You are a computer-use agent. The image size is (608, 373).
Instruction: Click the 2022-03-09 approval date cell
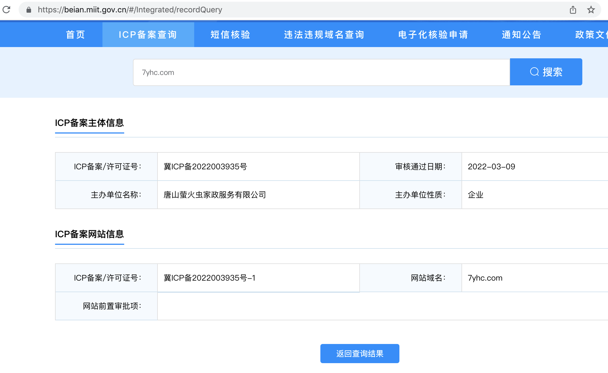tap(491, 166)
